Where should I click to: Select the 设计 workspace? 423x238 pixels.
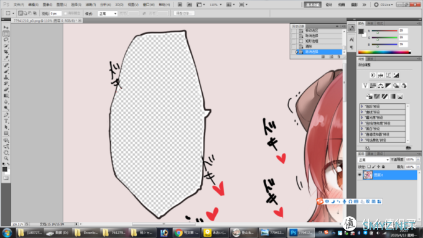coord(329,4)
